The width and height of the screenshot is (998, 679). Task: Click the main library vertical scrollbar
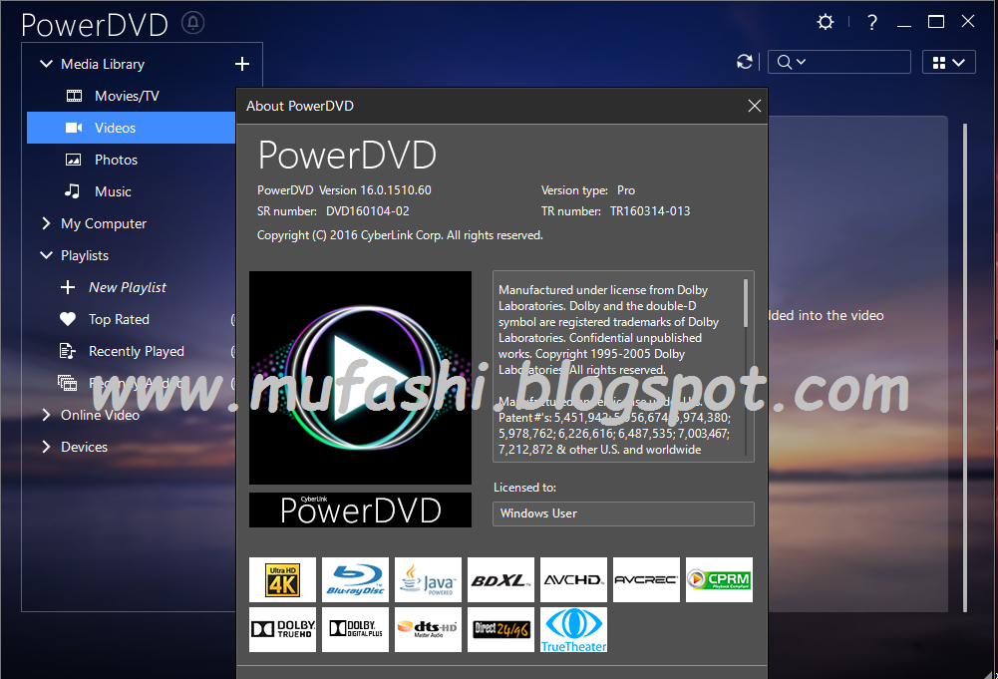click(x=965, y=368)
